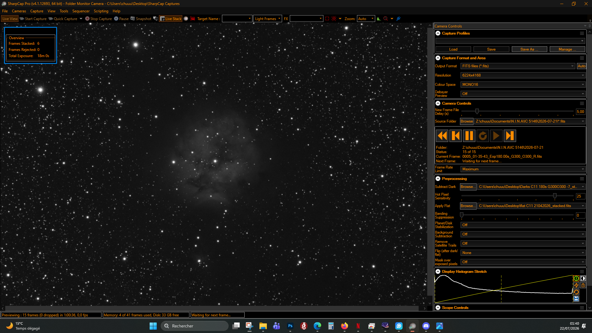Save the stretched histogram image
The image size is (592, 333).
click(576, 299)
